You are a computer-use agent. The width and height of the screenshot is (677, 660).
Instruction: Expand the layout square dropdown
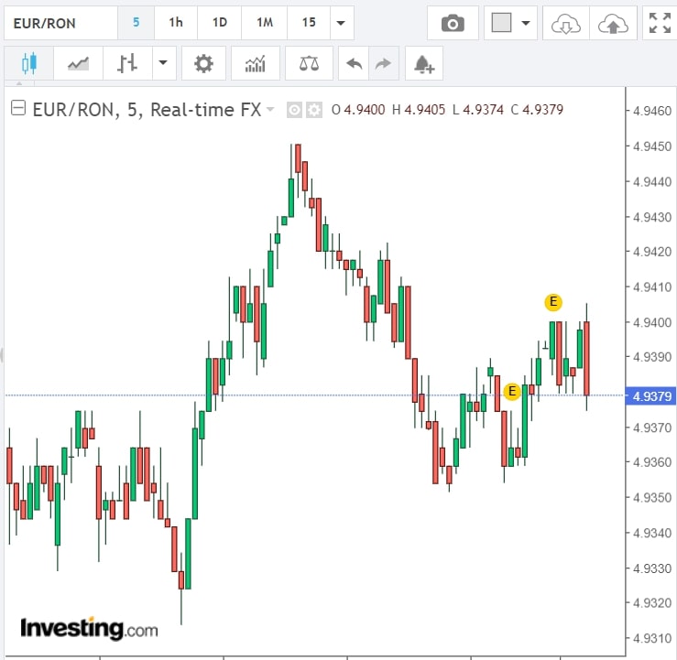(526, 23)
